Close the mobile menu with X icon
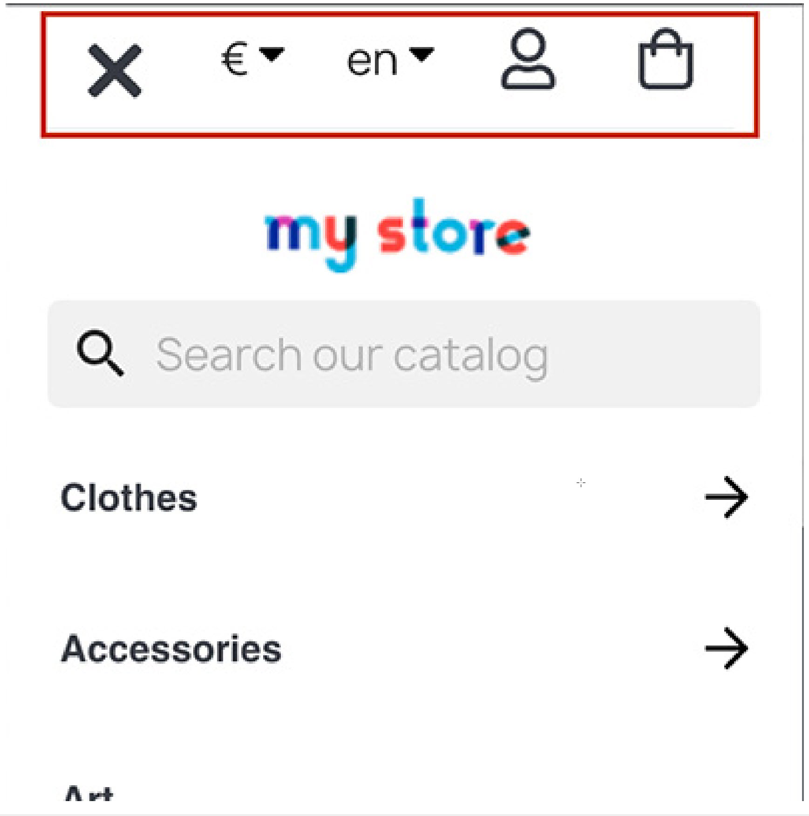The image size is (809, 816). 115,71
